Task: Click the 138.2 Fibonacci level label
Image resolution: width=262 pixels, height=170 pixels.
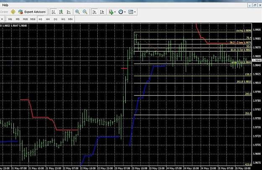Action: coord(248,75)
